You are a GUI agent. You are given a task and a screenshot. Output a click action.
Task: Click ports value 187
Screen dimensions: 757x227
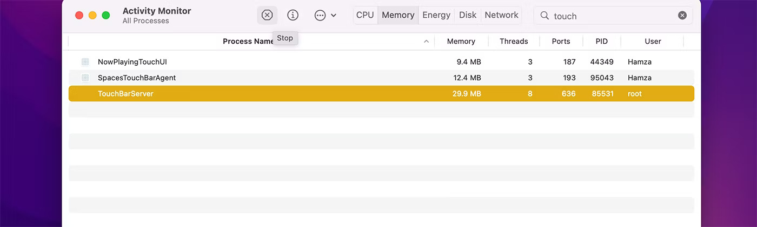(569, 61)
